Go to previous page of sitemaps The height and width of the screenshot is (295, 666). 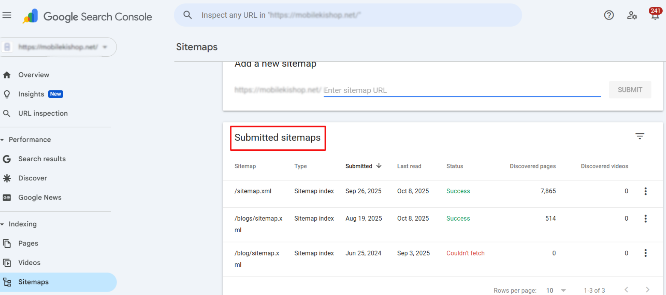627,290
